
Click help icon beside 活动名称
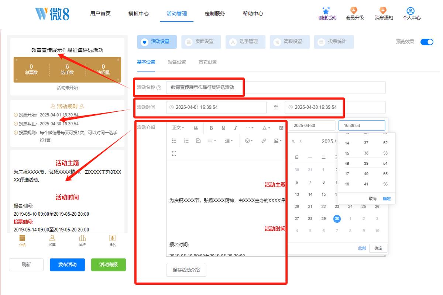pyautogui.click(x=159, y=88)
